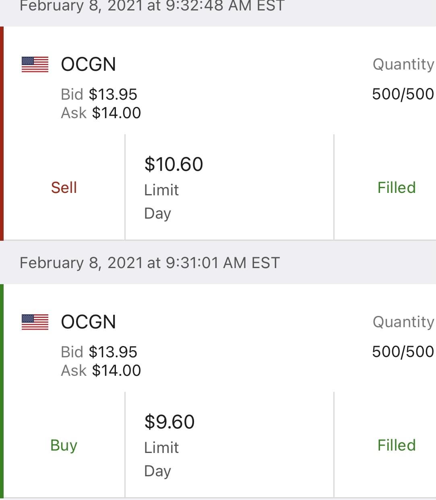Tap the 9:32:48 AM date header
The height and width of the screenshot is (500, 436).
click(152, 6)
